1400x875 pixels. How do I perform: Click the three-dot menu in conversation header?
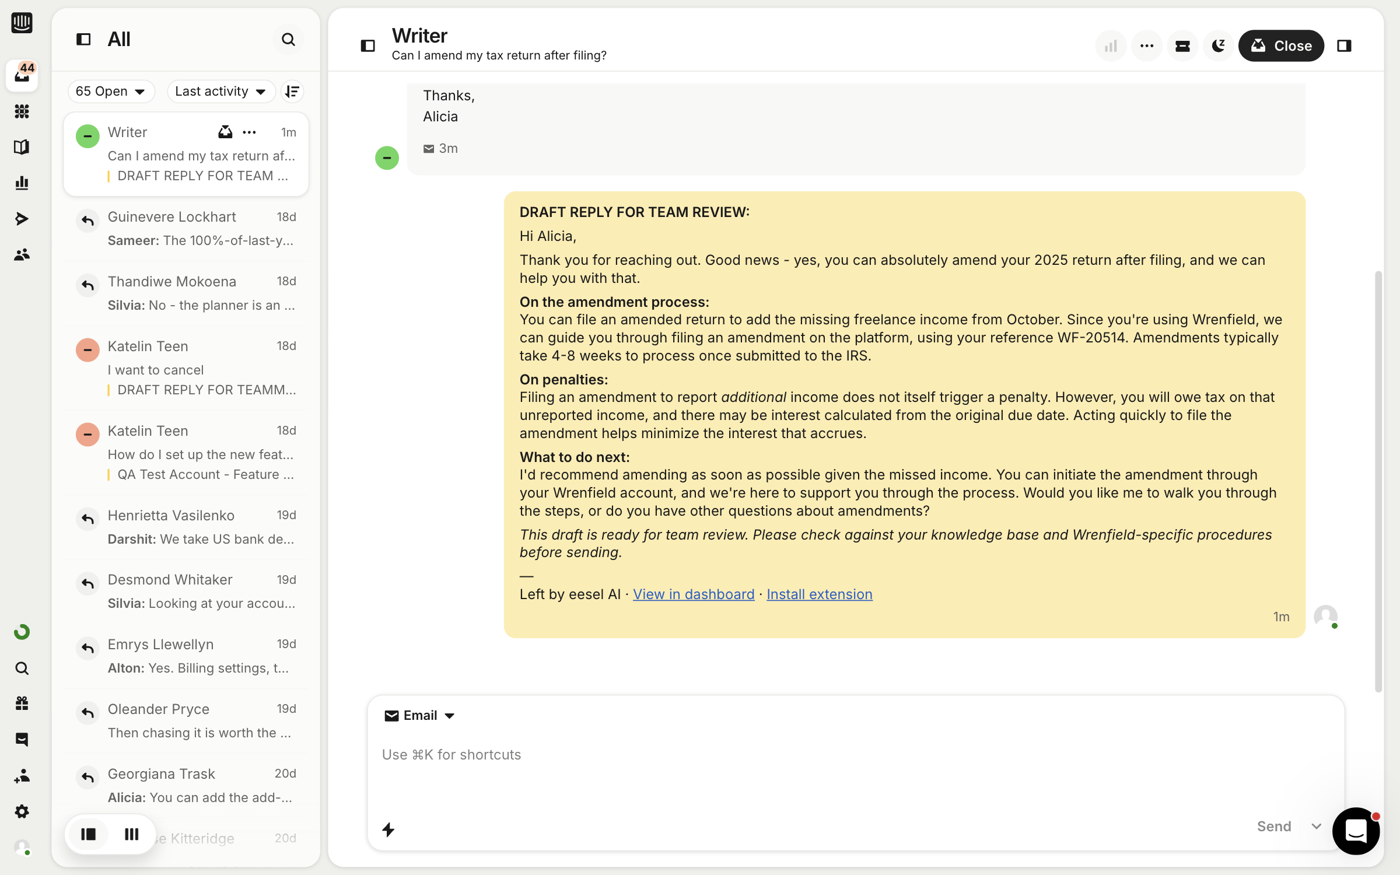pyautogui.click(x=1147, y=45)
